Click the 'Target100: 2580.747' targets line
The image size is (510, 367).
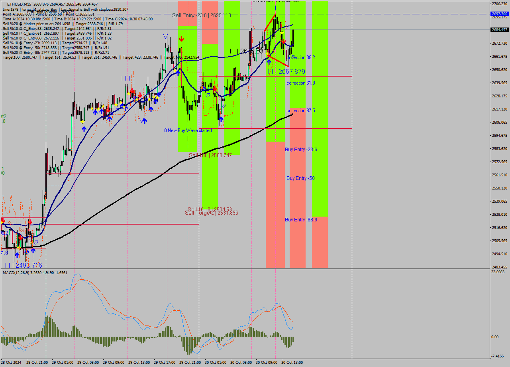coord(101,57)
